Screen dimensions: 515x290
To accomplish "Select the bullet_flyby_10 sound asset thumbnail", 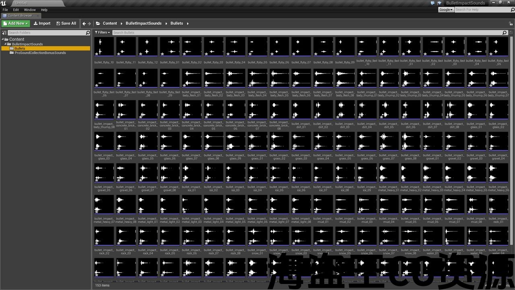I will (104, 47).
